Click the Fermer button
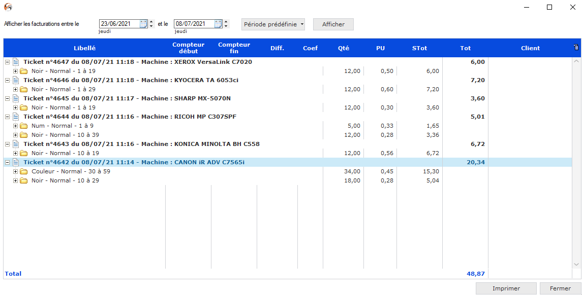 561,288
